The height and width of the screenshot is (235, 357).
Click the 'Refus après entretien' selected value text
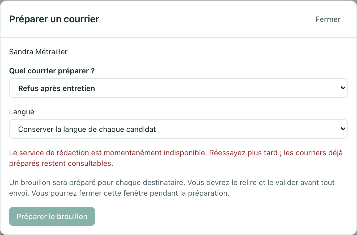click(x=57, y=88)
